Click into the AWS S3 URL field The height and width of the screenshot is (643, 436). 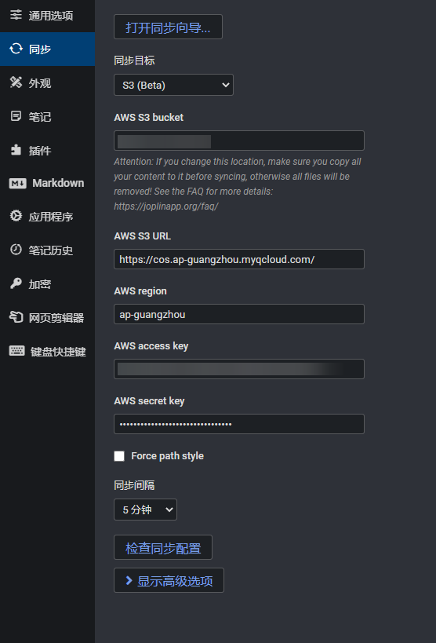tap(239, 259)
